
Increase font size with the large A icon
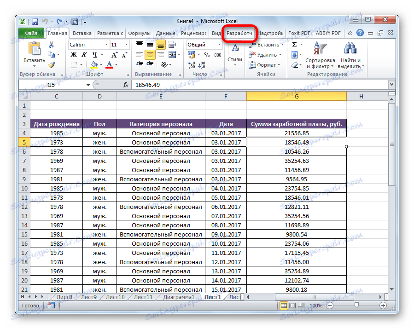coord(114,55)
